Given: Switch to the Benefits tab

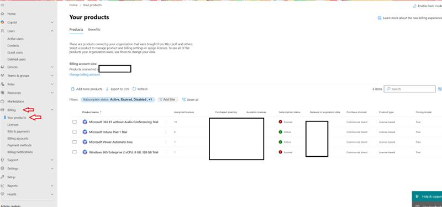Looking at the screenshot, I should (94, 30).
